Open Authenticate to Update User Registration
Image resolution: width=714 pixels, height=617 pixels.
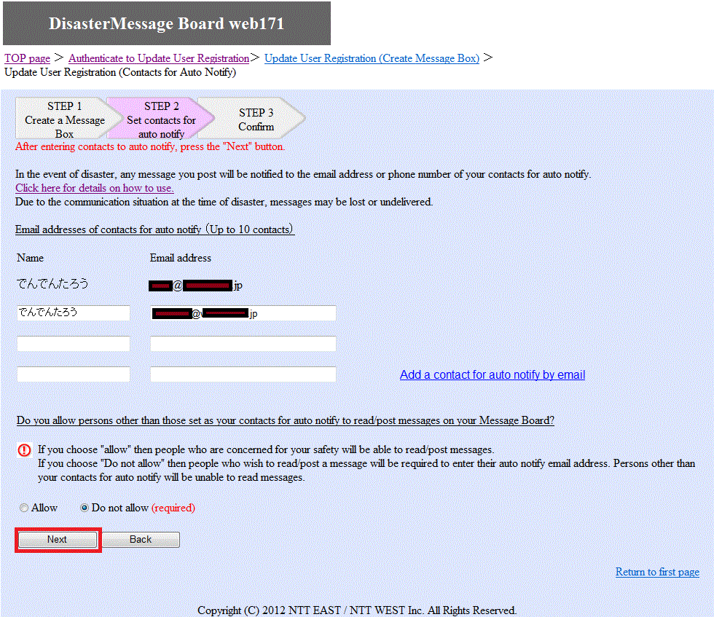[159, 58]
